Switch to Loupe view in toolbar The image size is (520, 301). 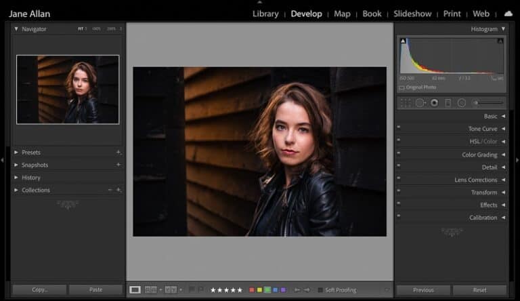coord(135,290)
